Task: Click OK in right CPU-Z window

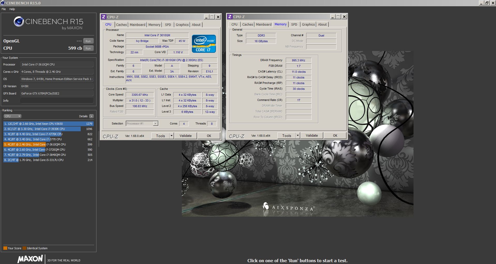Action: point(335,136)
